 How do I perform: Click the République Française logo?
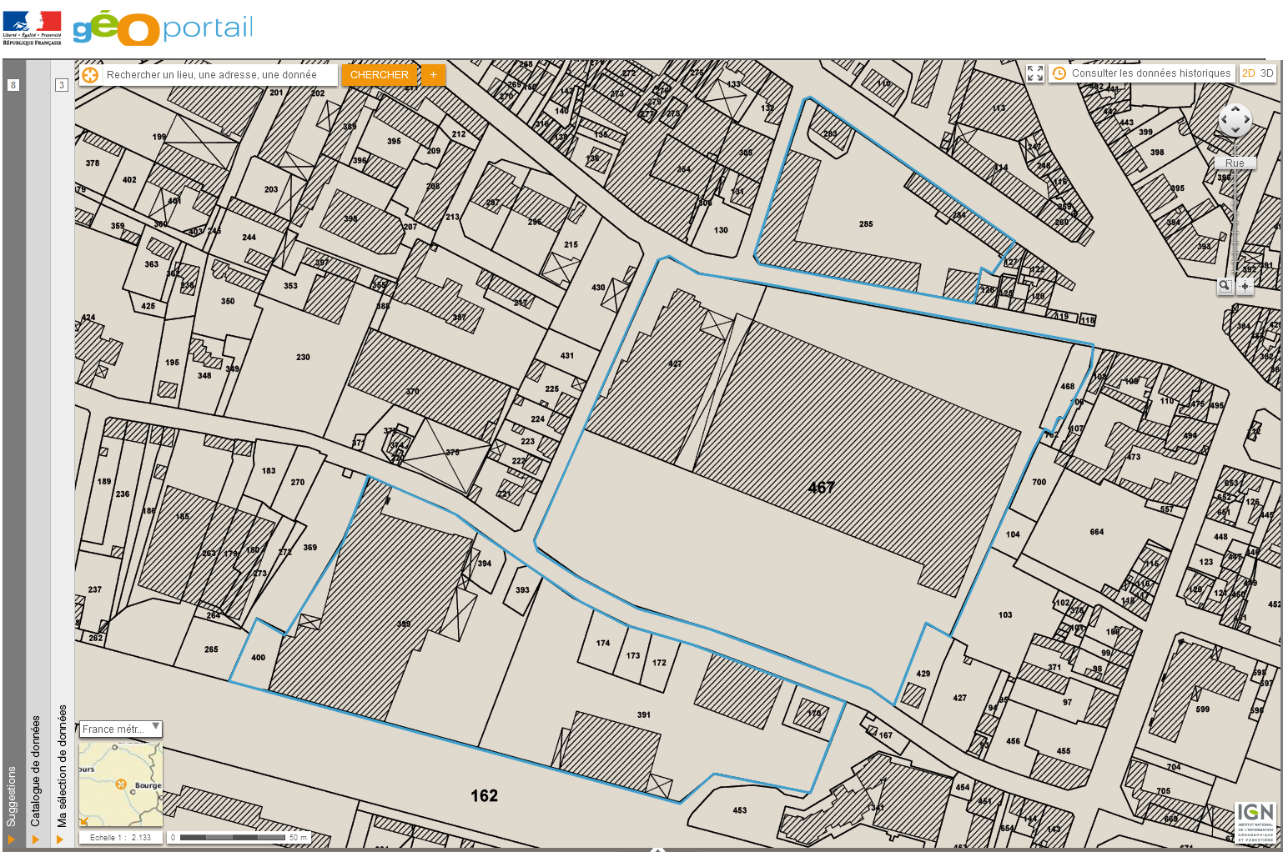click(33, 28)
